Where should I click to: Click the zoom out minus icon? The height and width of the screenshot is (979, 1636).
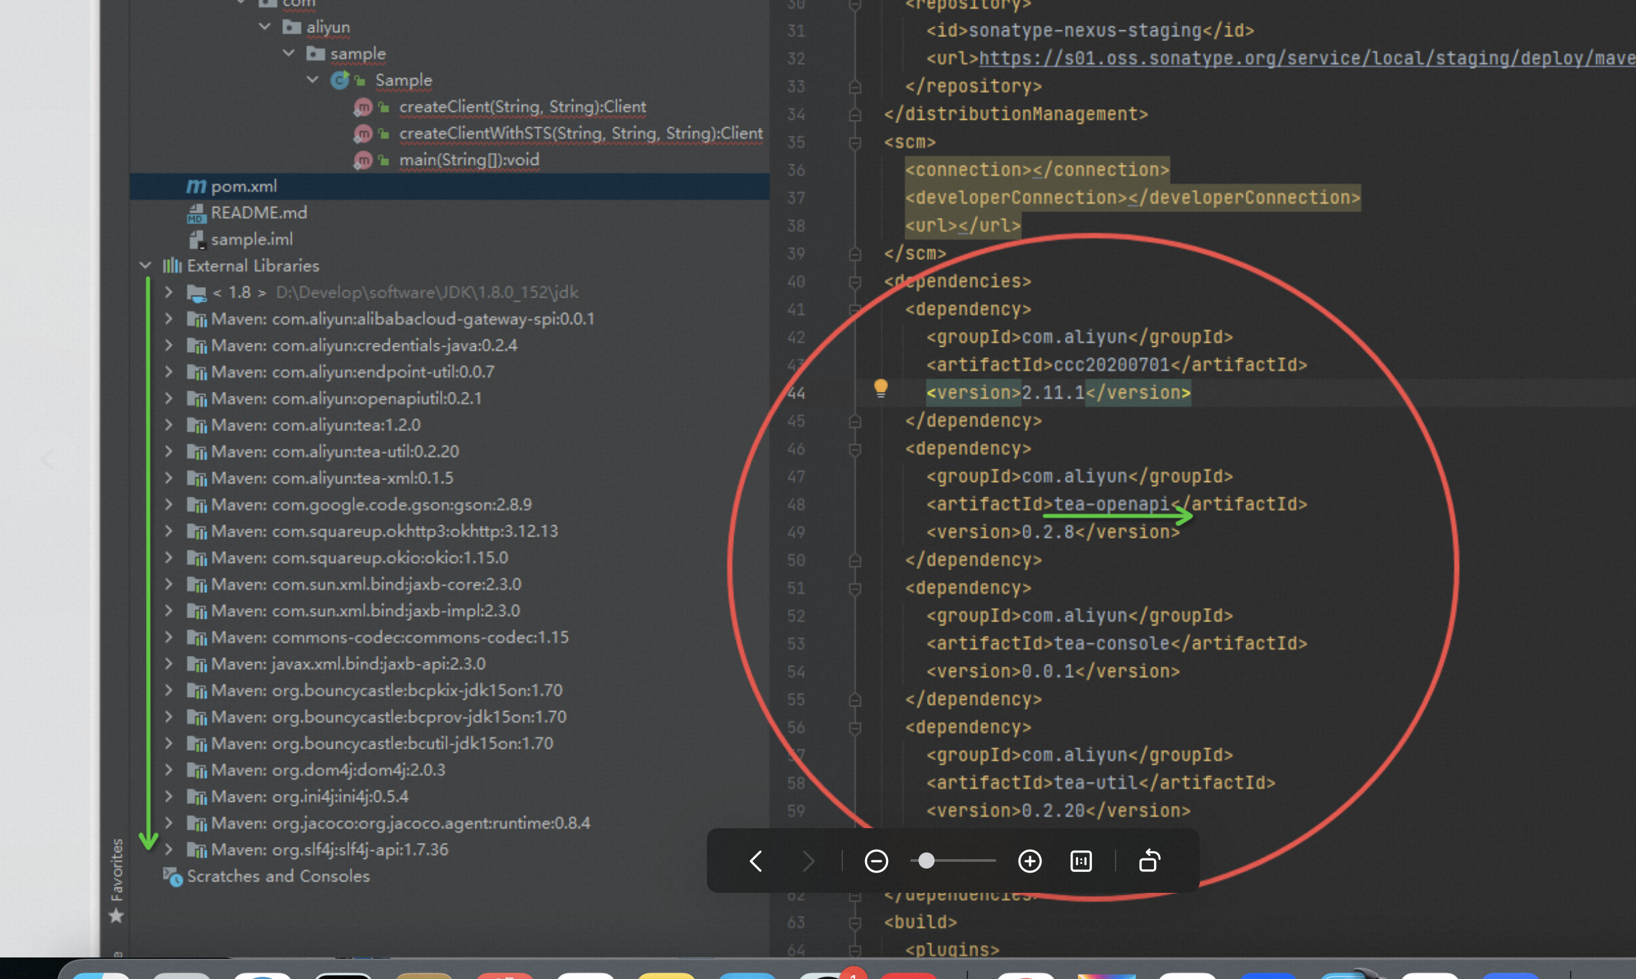tap(876, 861)
